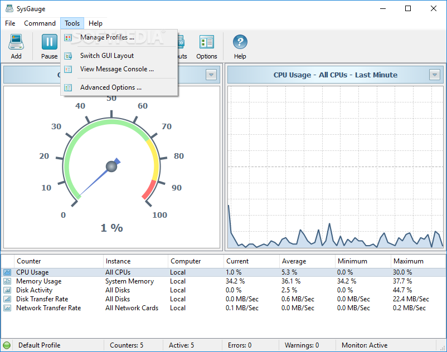Expand the gauge panel dropdown arrow
The image size is (447, 352).
pyautogui.click(x=211, y=75)
